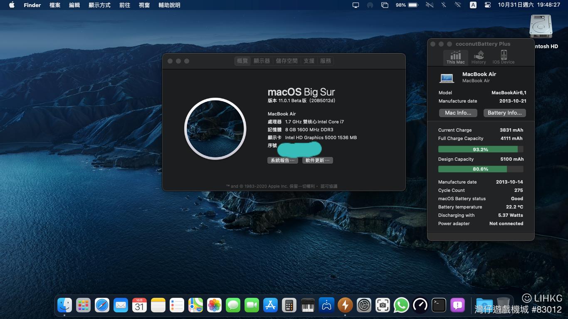Screen dimensions: 568x319
Task: Click the Battery Info... button
Action: (x=505, y=113)
